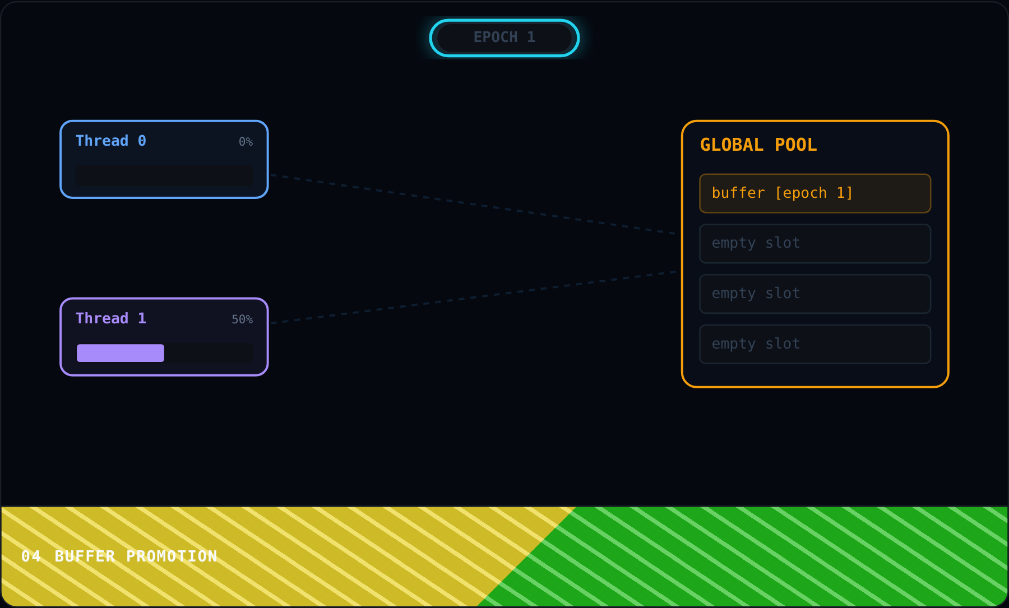Click the green striped banner section
The image size is (1009, 608).
click(x=785, y=556)
